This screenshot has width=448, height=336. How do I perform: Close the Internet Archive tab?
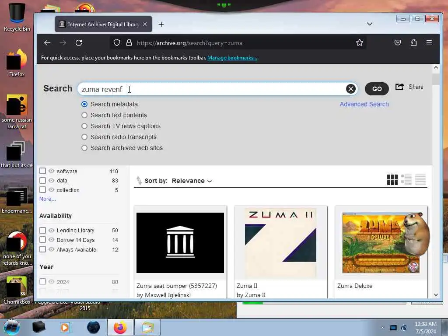(x=145, y=24)
